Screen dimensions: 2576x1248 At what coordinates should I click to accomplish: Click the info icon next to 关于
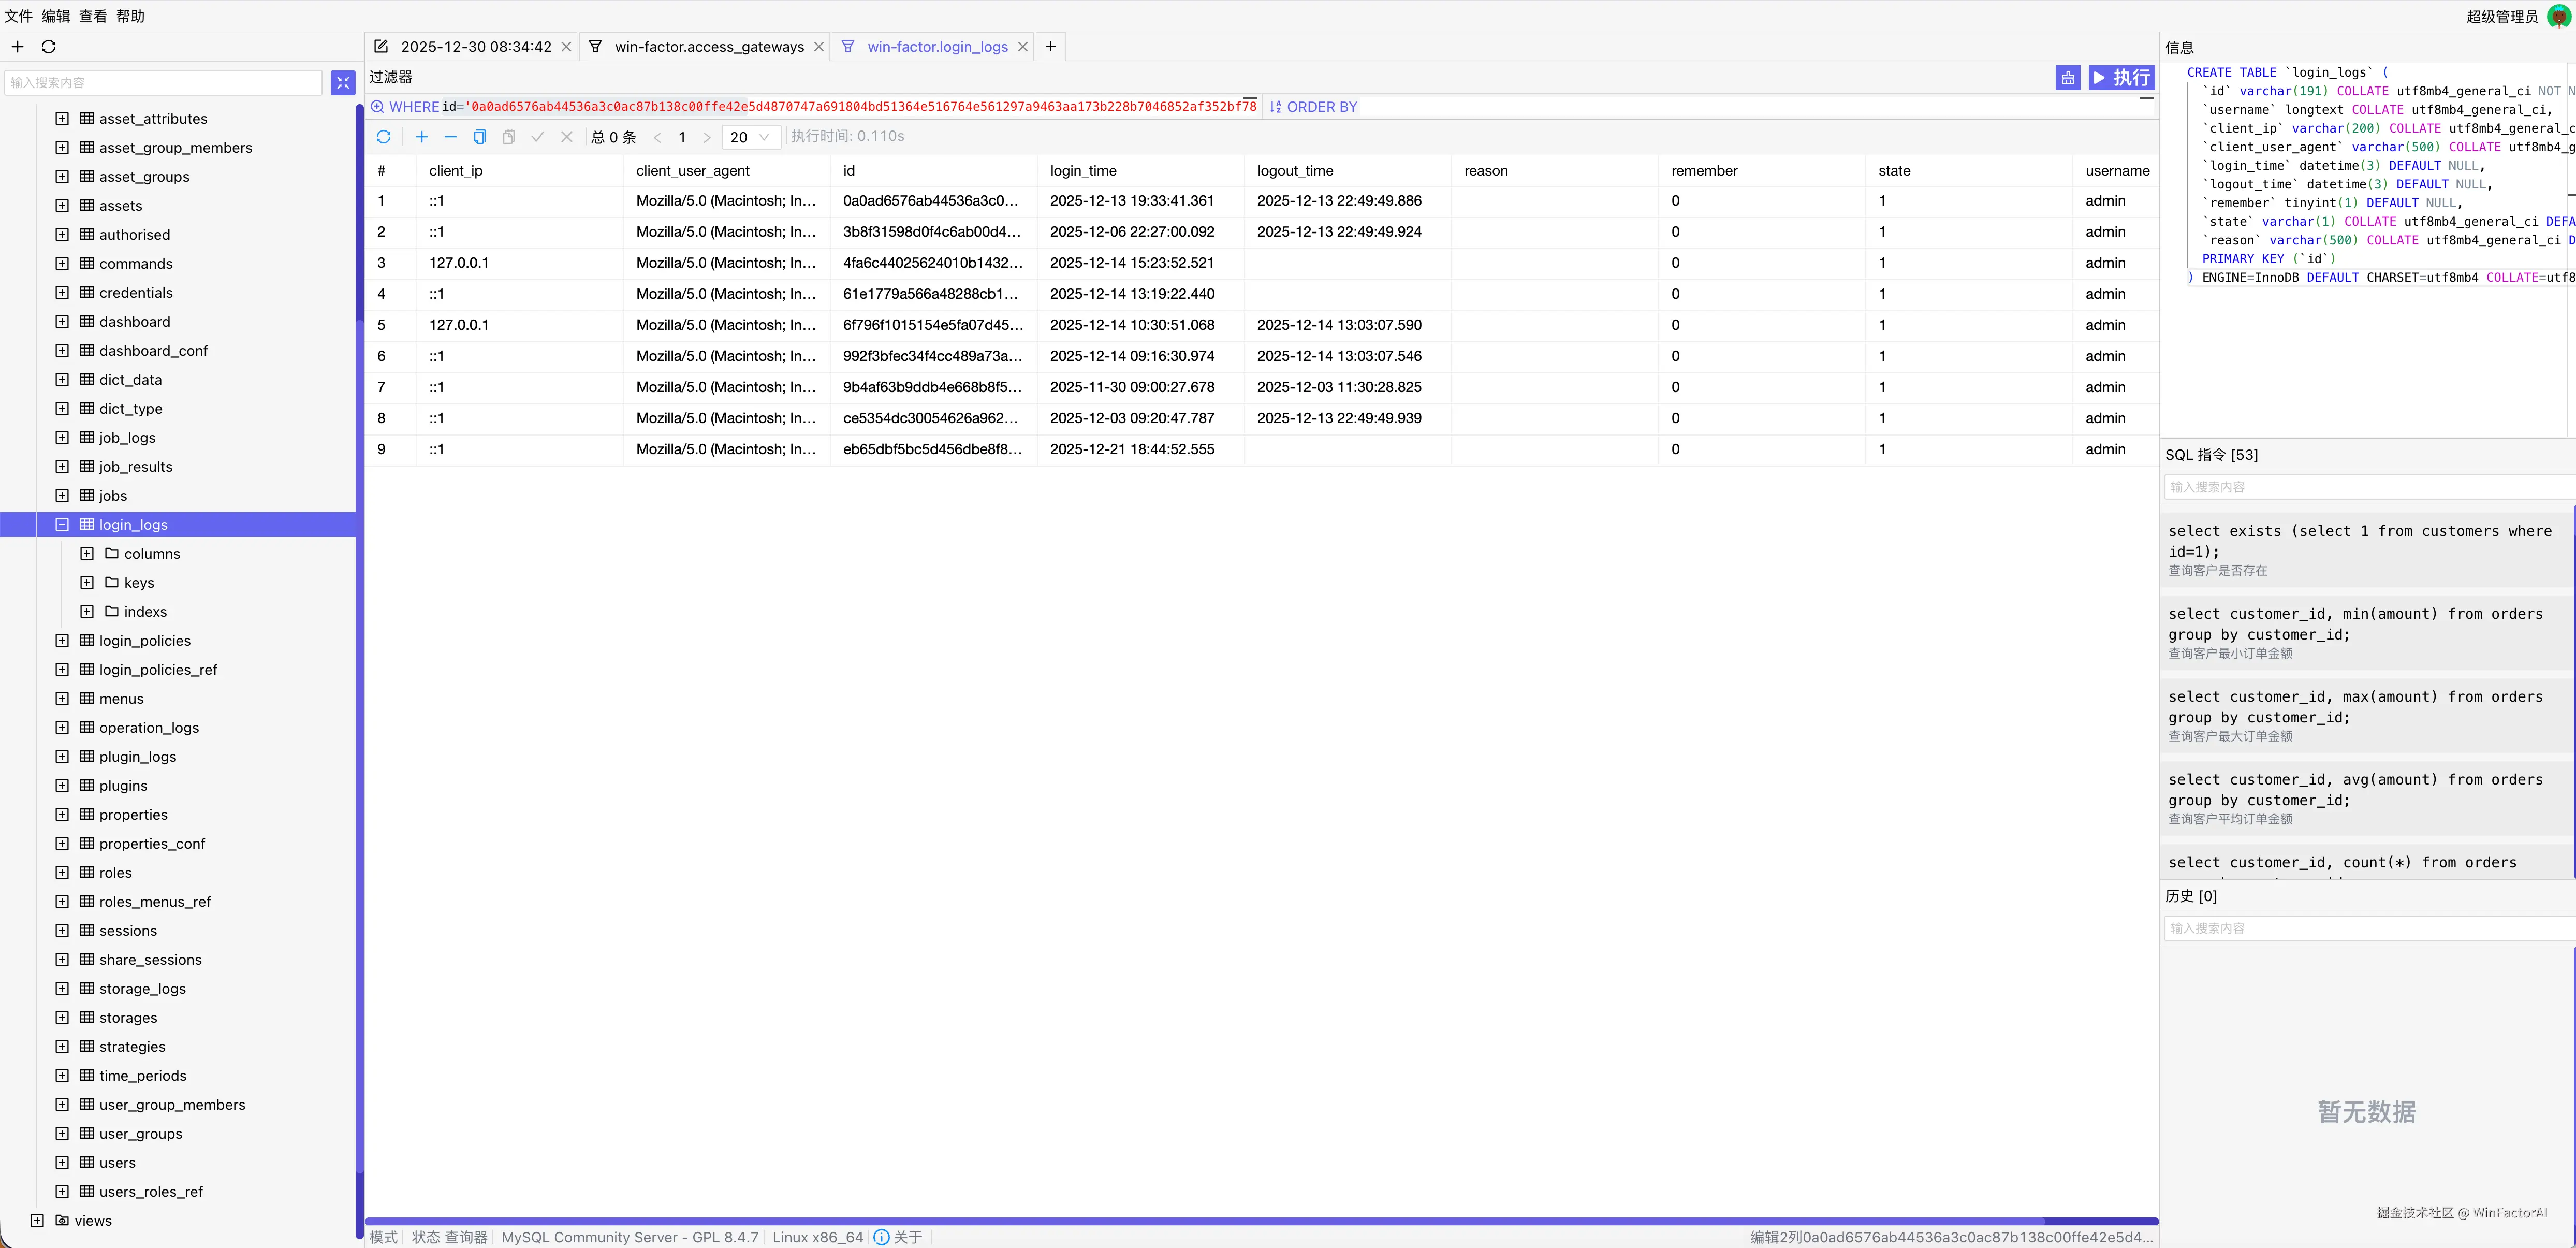[881, 1237]
